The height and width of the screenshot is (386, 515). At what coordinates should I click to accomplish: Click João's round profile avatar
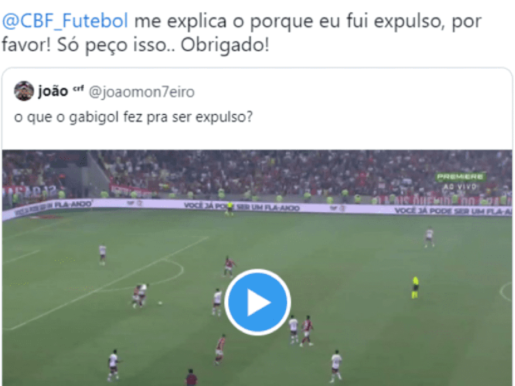coord(24,91)
